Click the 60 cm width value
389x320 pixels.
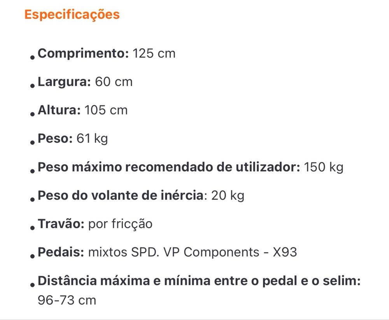[114, 82]
